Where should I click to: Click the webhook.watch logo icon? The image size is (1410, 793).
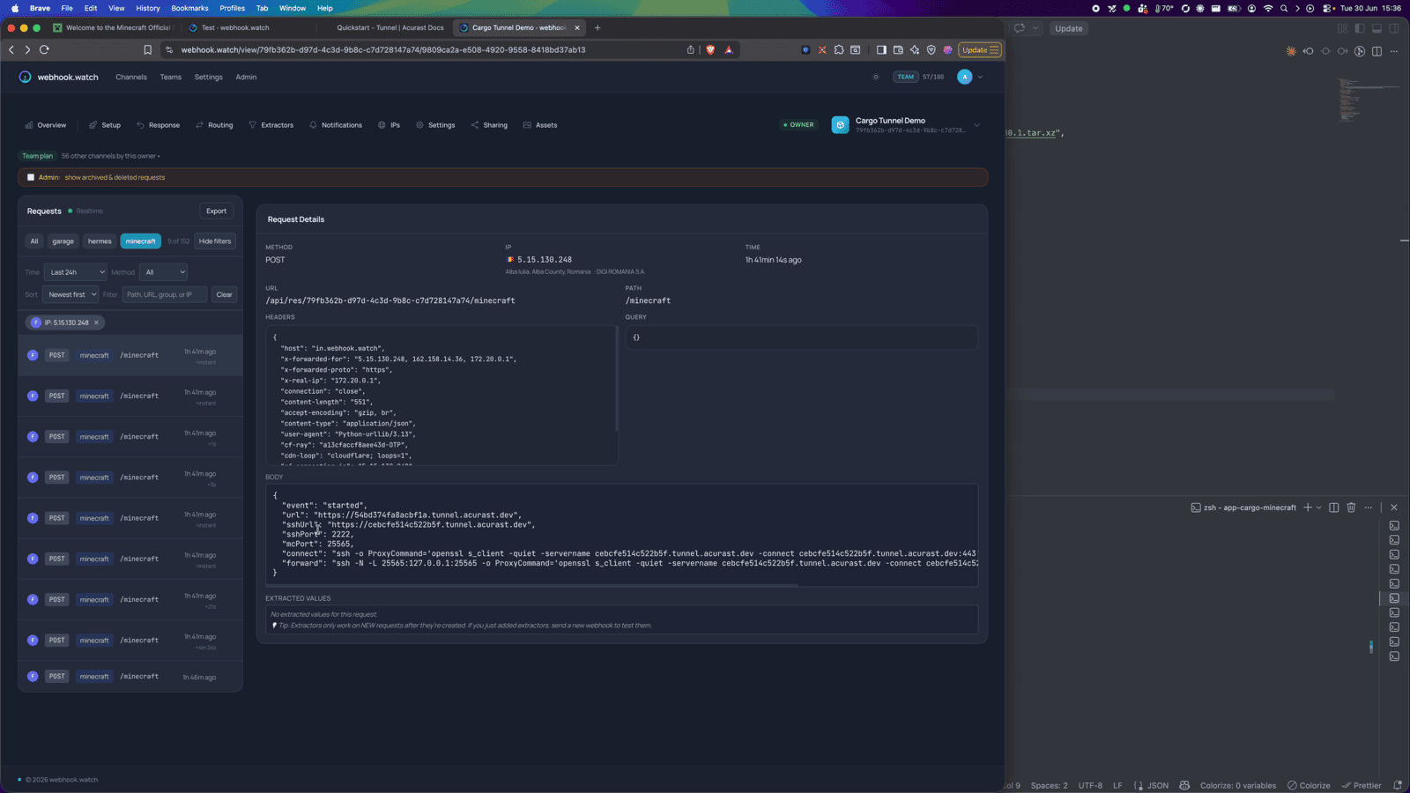[x=25, y=77]
